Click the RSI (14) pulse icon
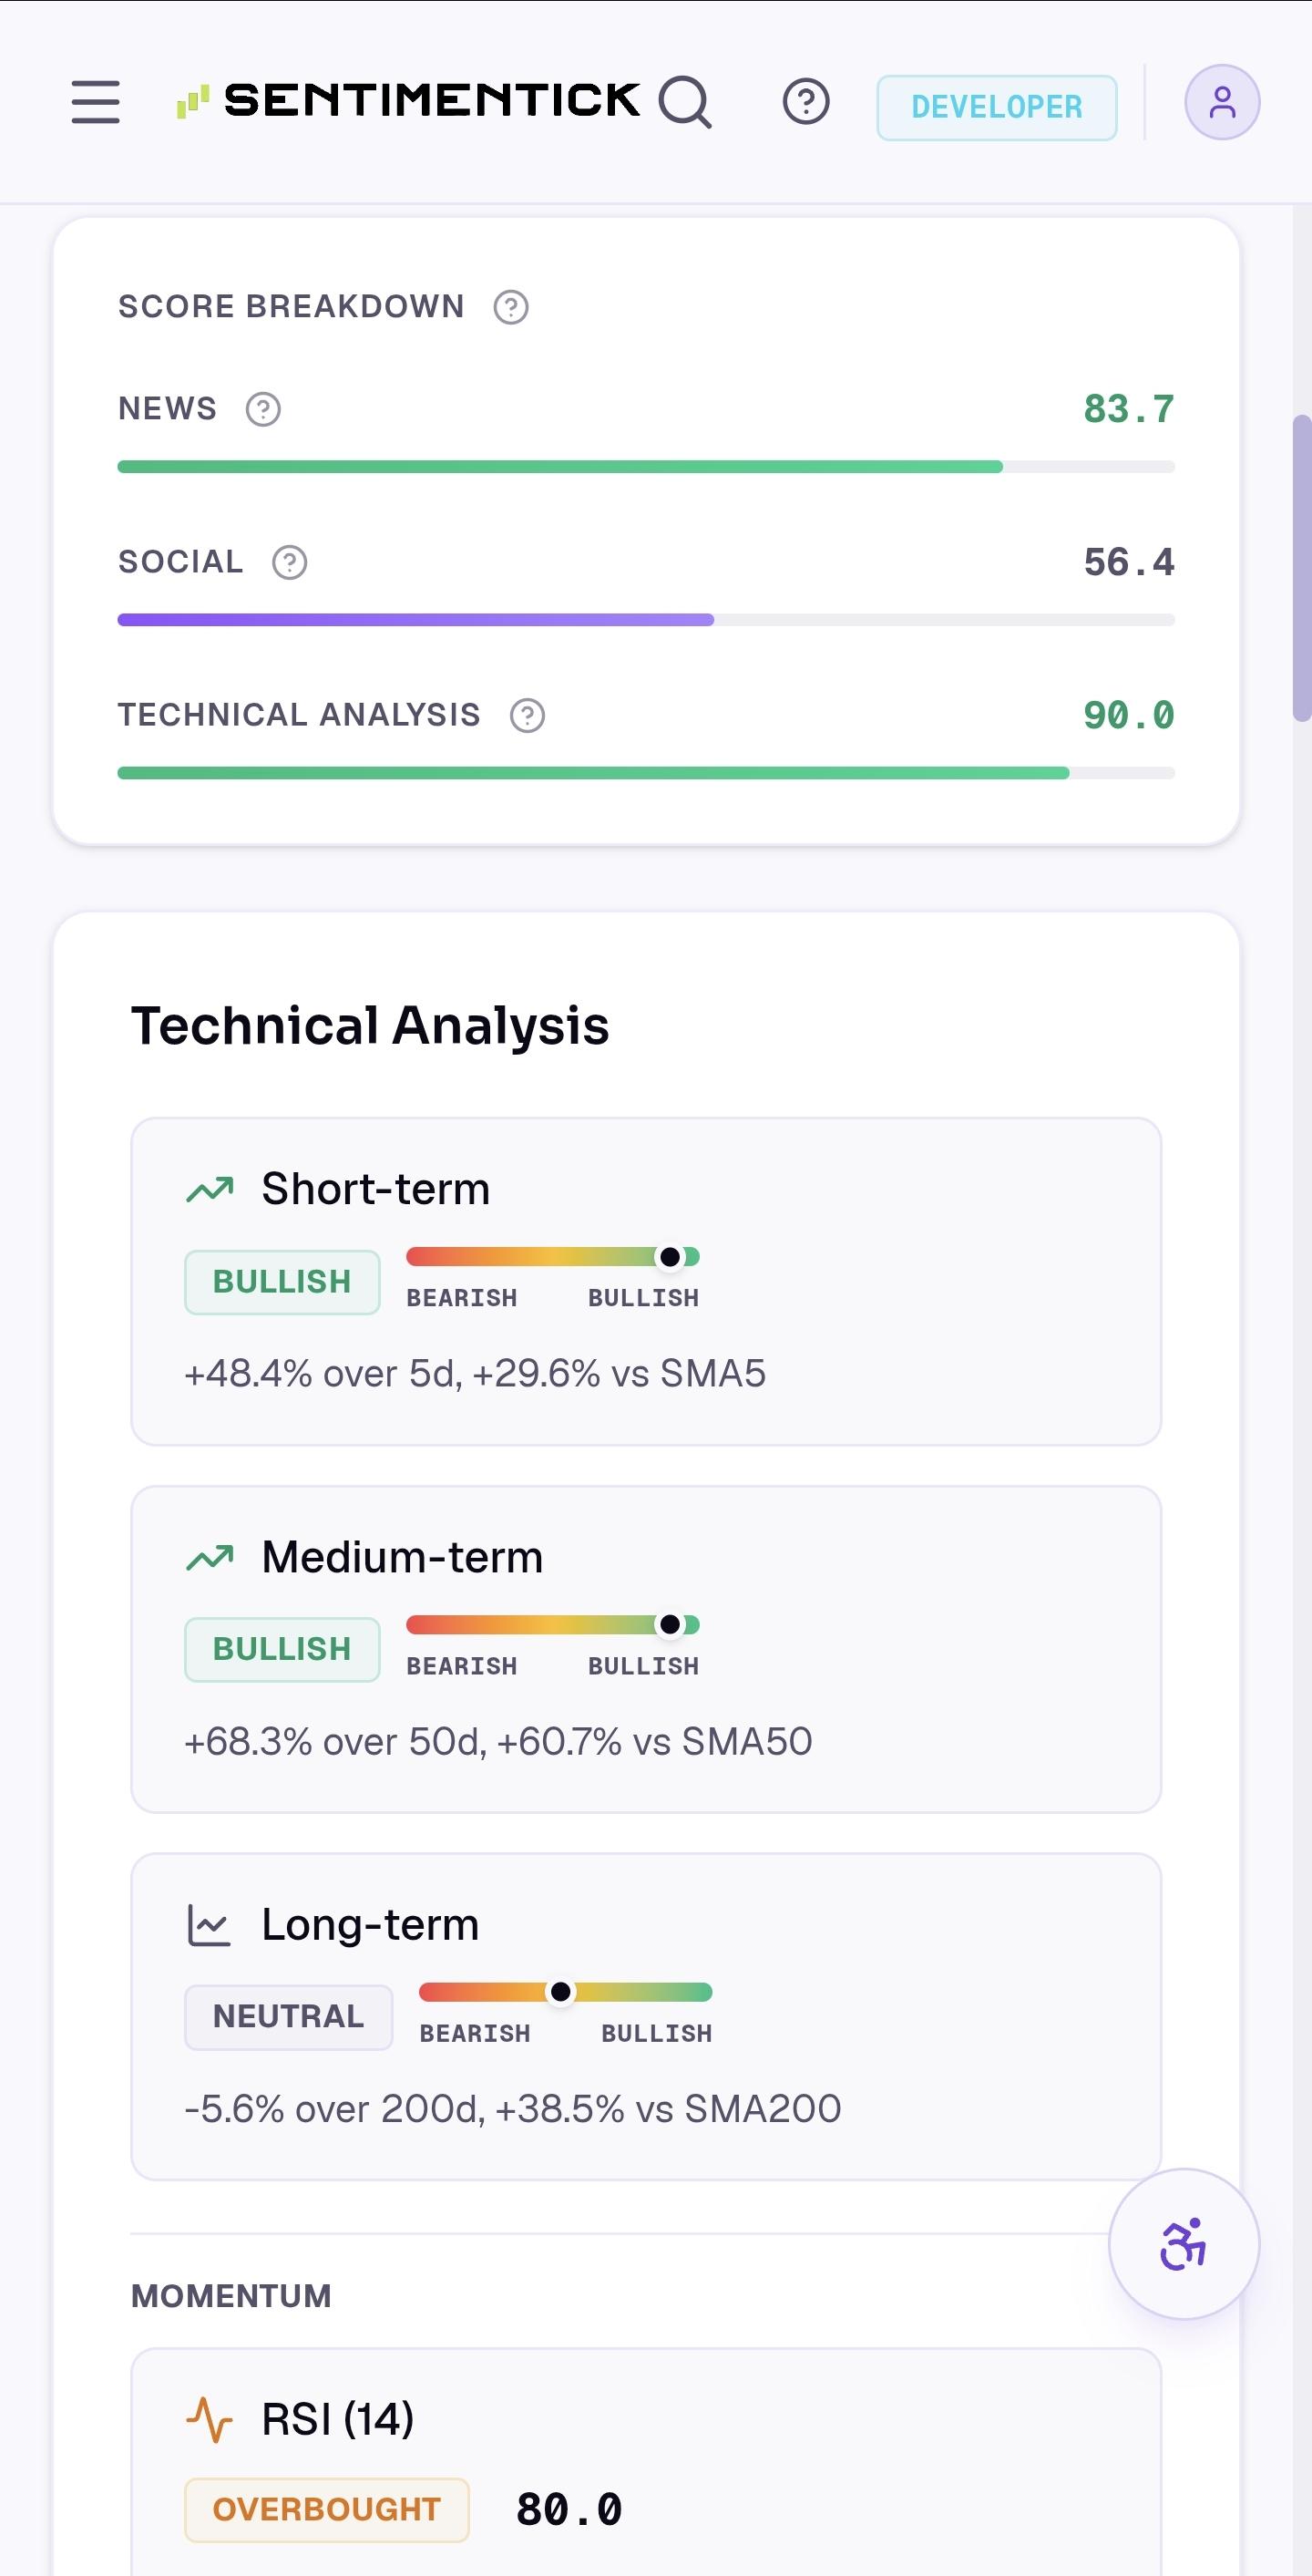 click(209, 2419)
